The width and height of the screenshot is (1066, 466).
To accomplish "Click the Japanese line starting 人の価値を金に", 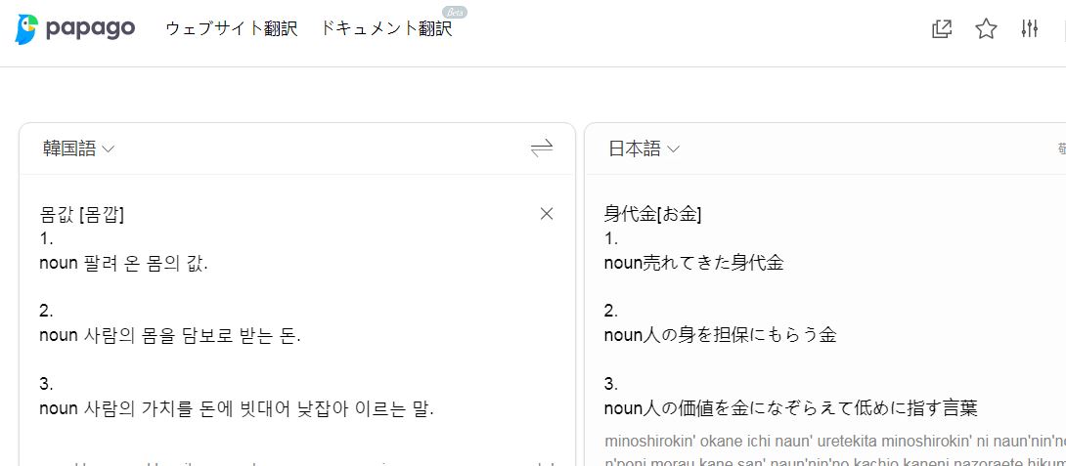I will 790,407.
